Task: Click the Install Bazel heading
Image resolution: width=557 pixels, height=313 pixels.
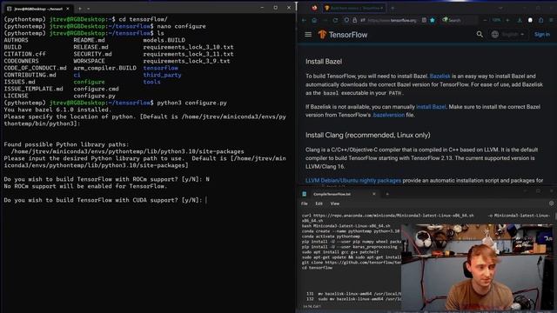Action: click(324, 62)
